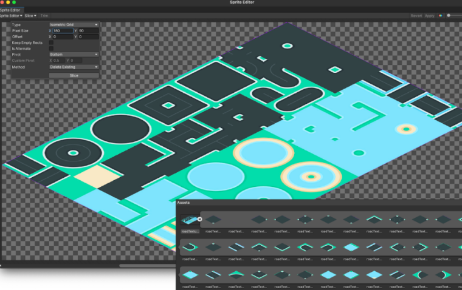This screenshot has height=290, width=462.
Task: Open the Type dropdown showing Isometric Grid
Action: tap(74, 25)
